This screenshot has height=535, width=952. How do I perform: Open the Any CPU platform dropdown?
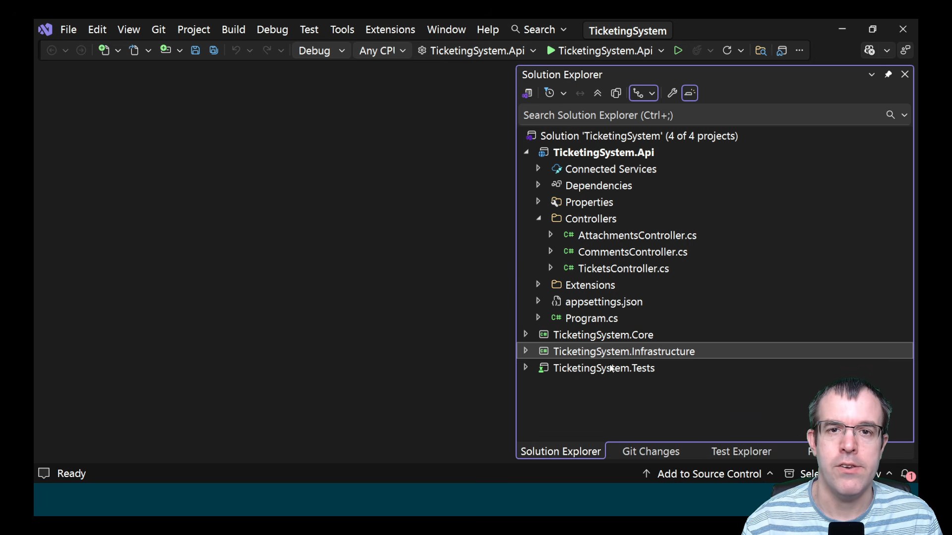click(x=382, y=51)
